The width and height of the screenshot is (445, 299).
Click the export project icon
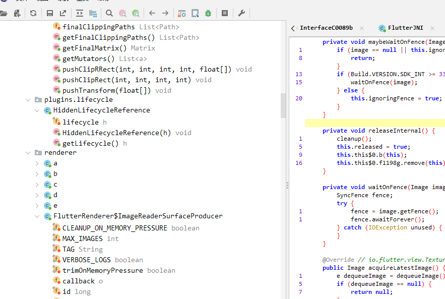[63, 13]
